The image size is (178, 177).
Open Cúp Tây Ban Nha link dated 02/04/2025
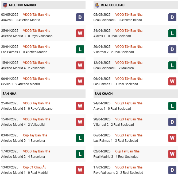tap(127, 151)
